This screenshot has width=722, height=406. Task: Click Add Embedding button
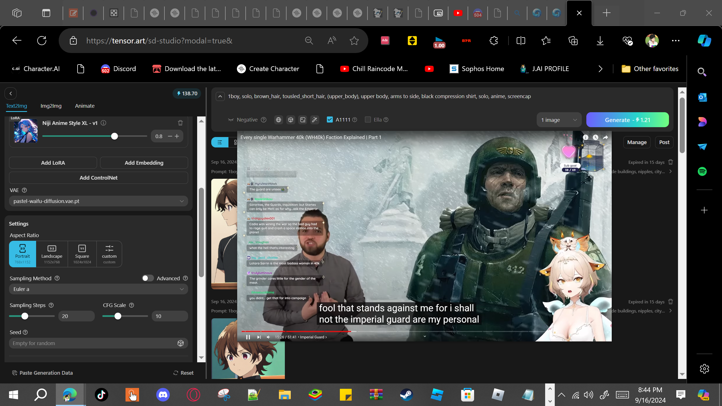144,163
